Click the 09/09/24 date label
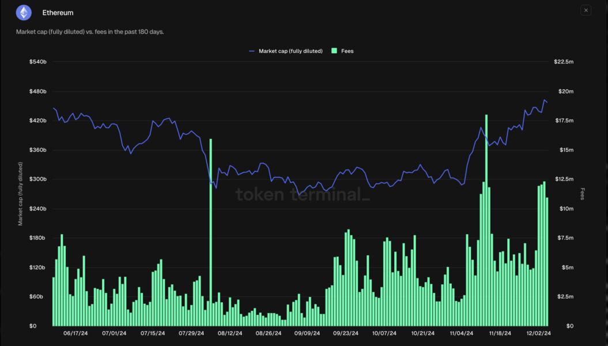608x346 pixels. [307, 333]
